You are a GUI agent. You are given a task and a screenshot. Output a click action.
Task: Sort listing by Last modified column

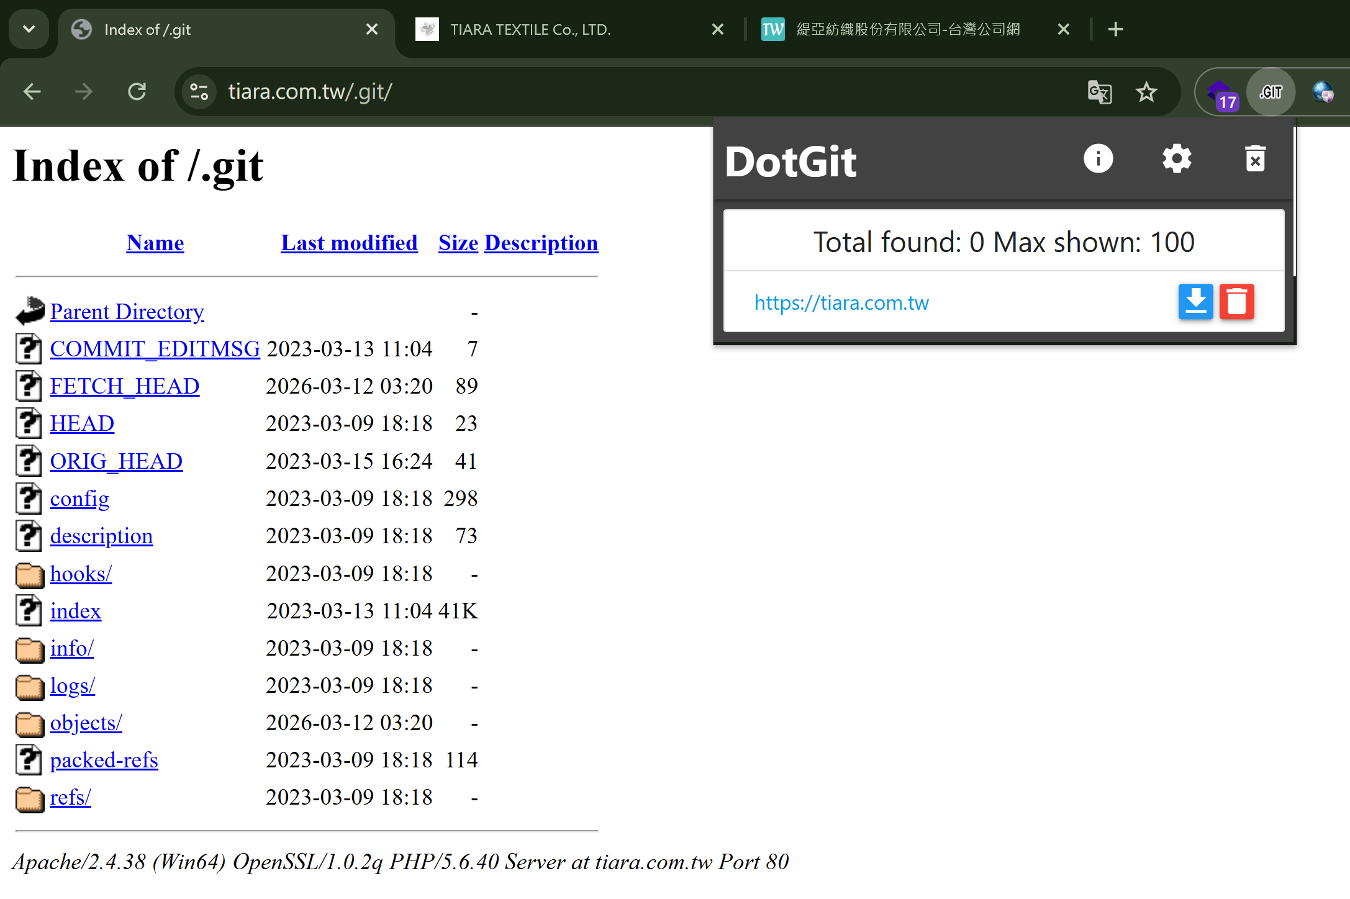click(x=349, y=243)
